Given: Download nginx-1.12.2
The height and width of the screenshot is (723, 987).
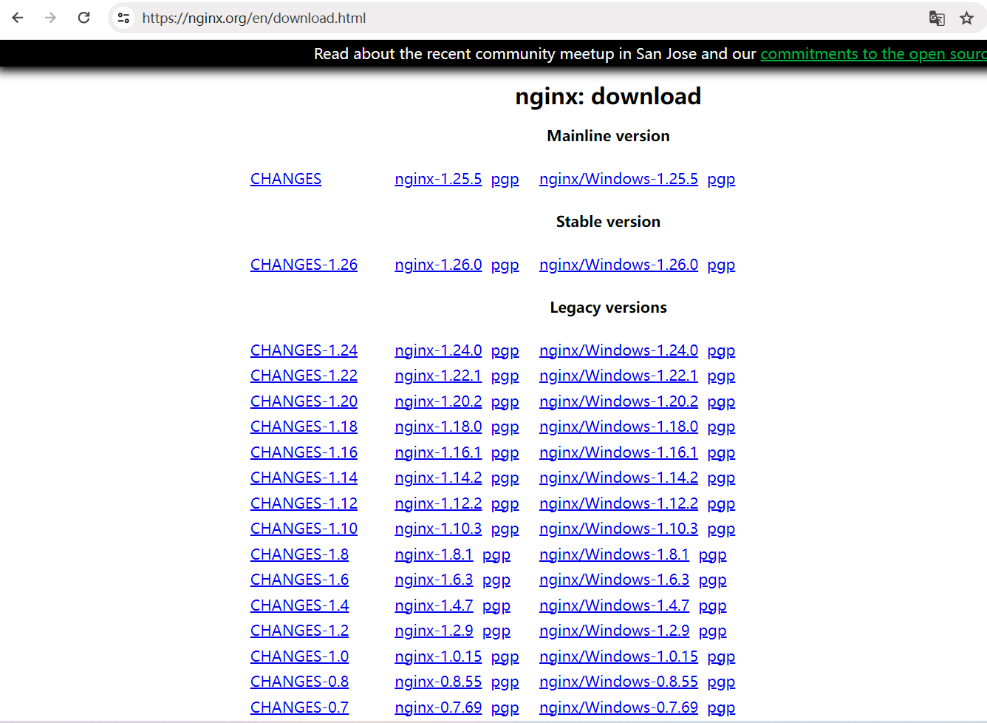Looking at the screenshot, I should 438,503.
